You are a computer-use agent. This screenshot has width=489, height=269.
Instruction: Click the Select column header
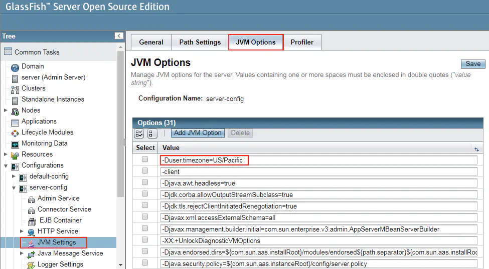(x=145, y=147)
